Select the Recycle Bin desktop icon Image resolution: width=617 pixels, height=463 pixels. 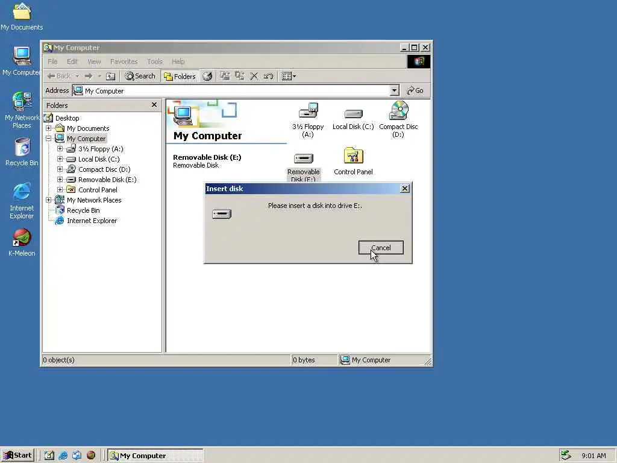pyautogui.click(x=22, y=153)
